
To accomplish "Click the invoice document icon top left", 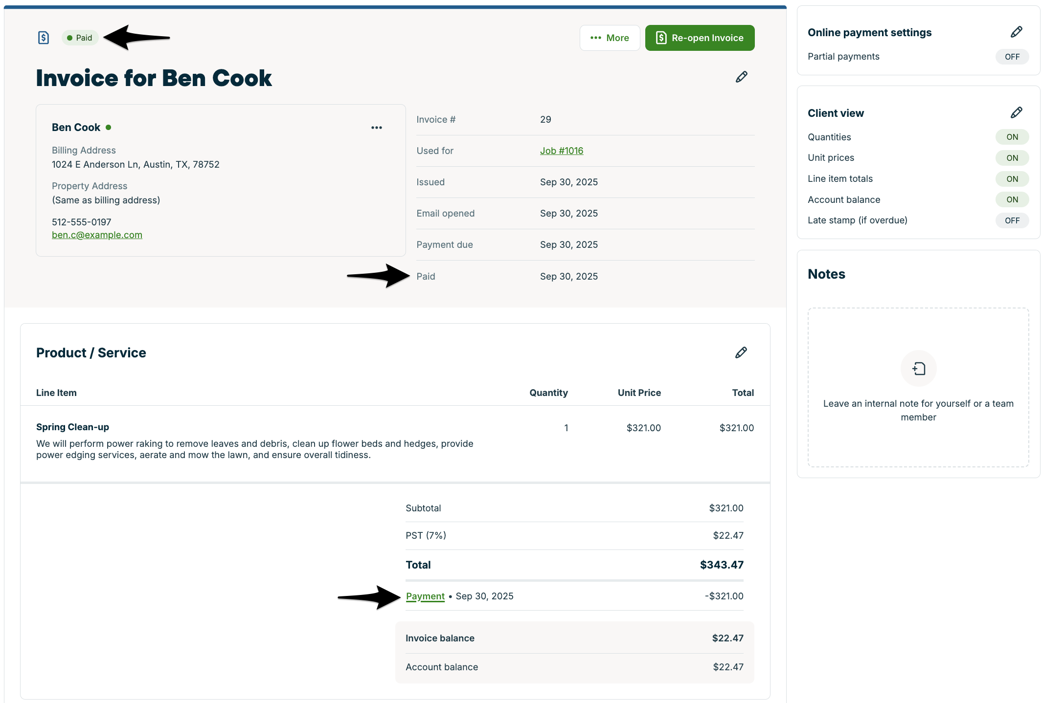I will click(x=44, y=37).
